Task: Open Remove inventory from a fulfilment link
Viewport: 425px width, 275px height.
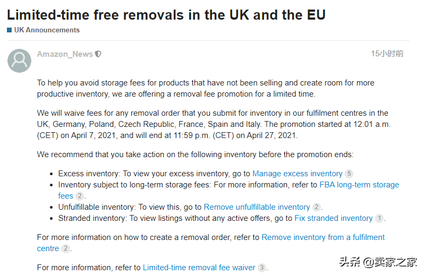Action: pyautogui.click(x=323, y=237)
